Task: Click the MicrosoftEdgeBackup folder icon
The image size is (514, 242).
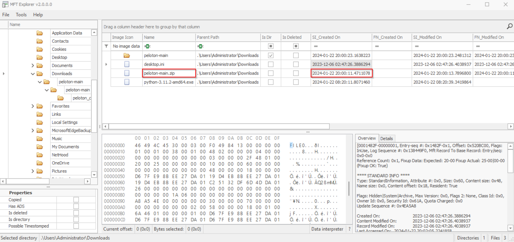Action: 40,131
